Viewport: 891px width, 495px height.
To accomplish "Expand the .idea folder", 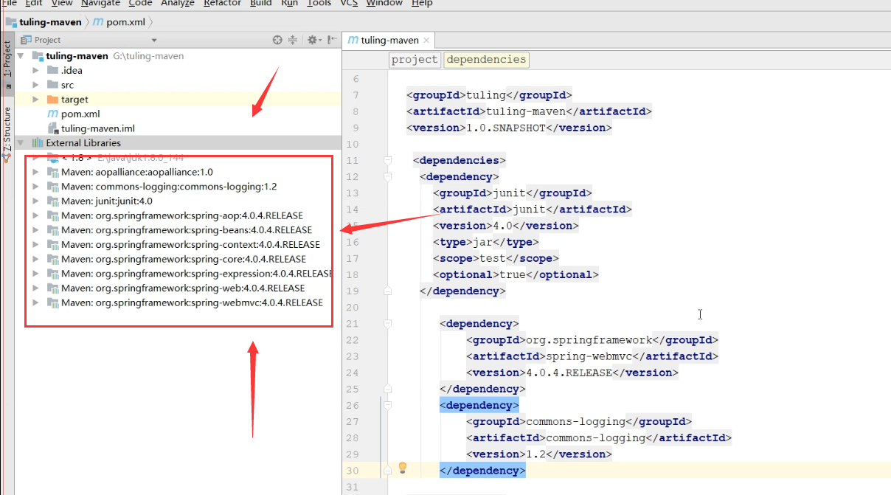I will (35, 71).
